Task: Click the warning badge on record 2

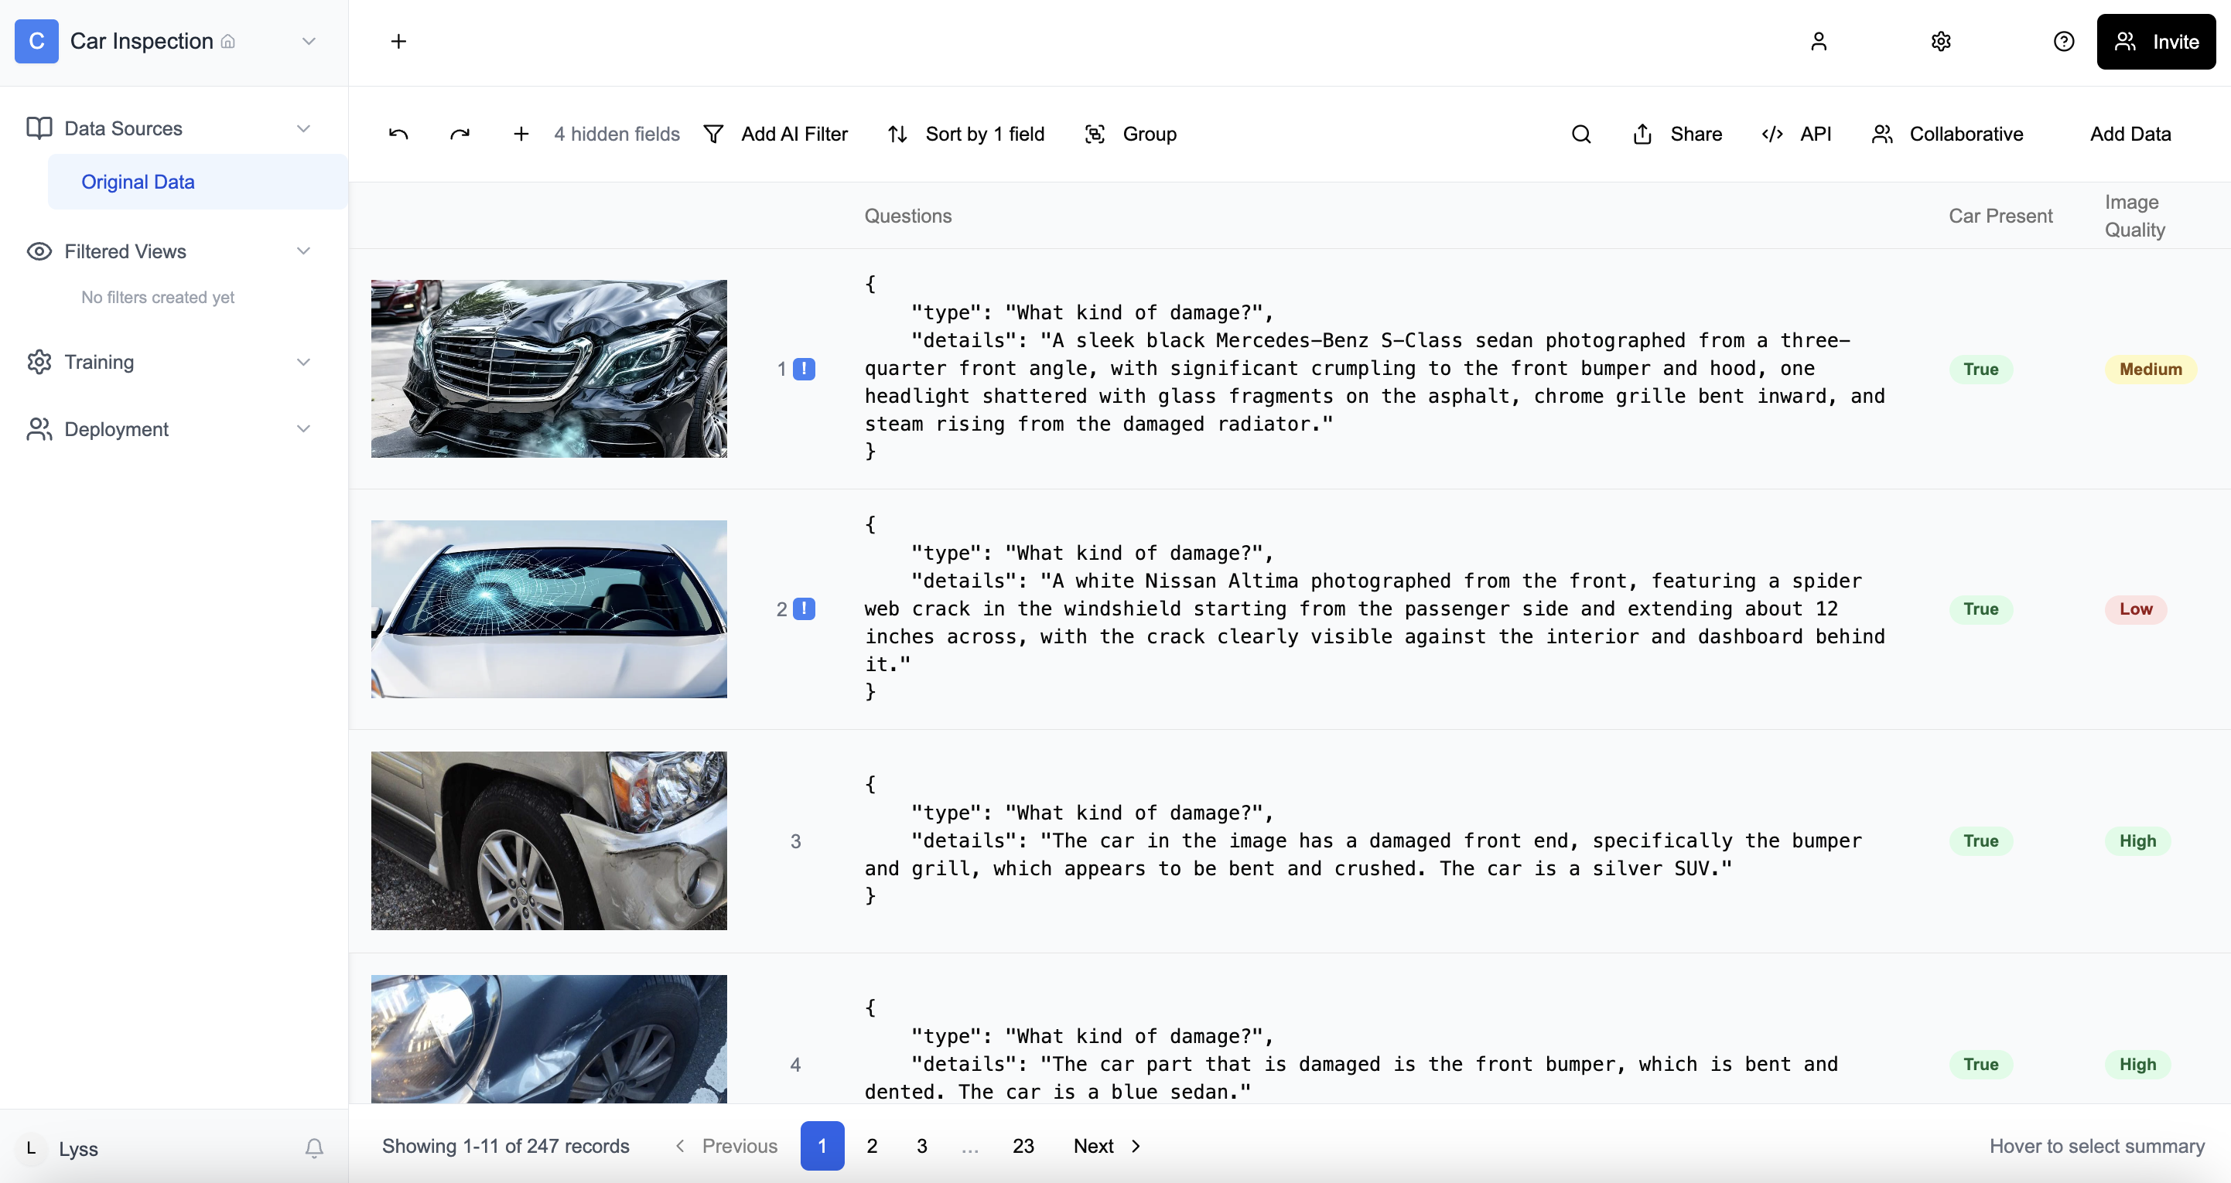Action: [805, 609]
